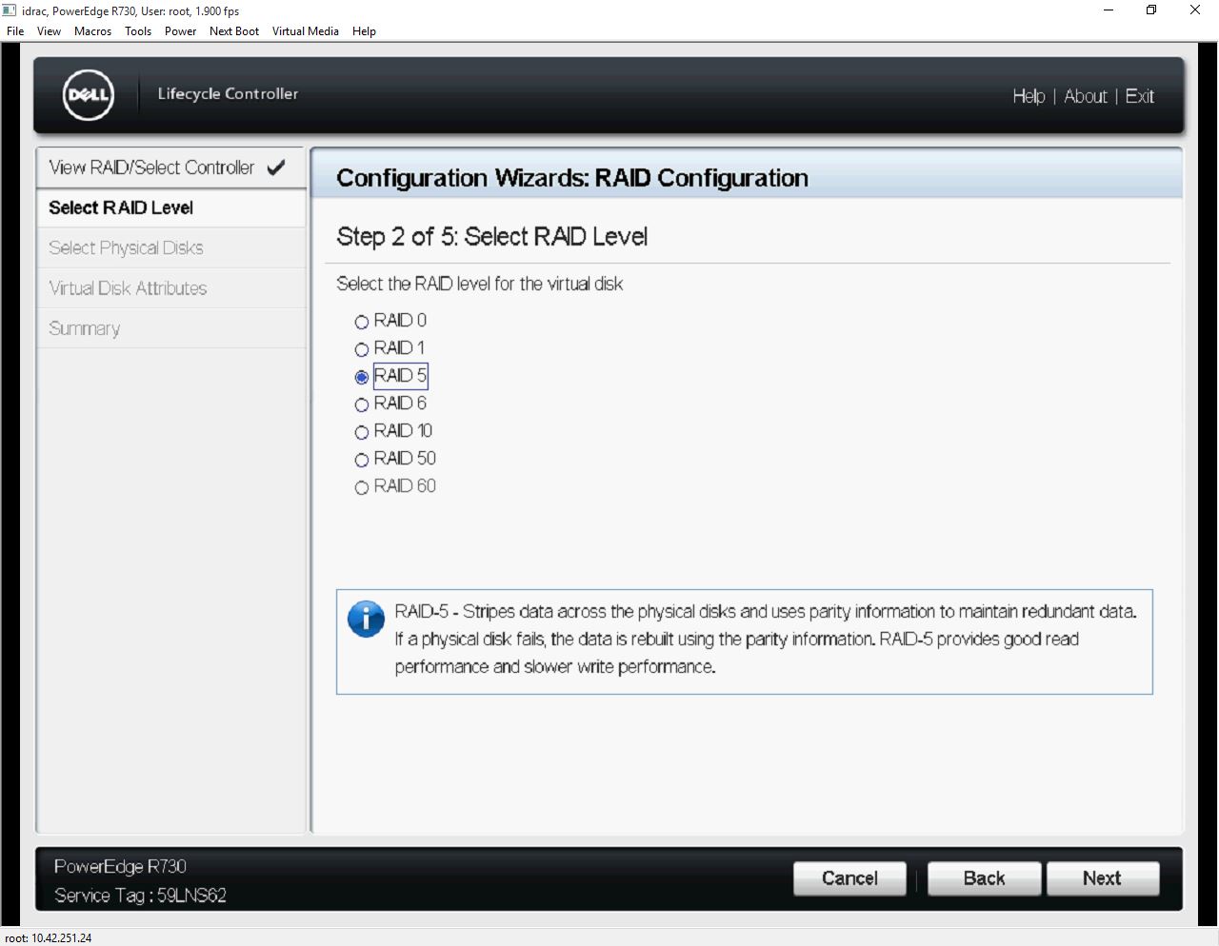This screenshot has width=1219, height=946.
Task: Click the Next button
Action: [1102, 878]
